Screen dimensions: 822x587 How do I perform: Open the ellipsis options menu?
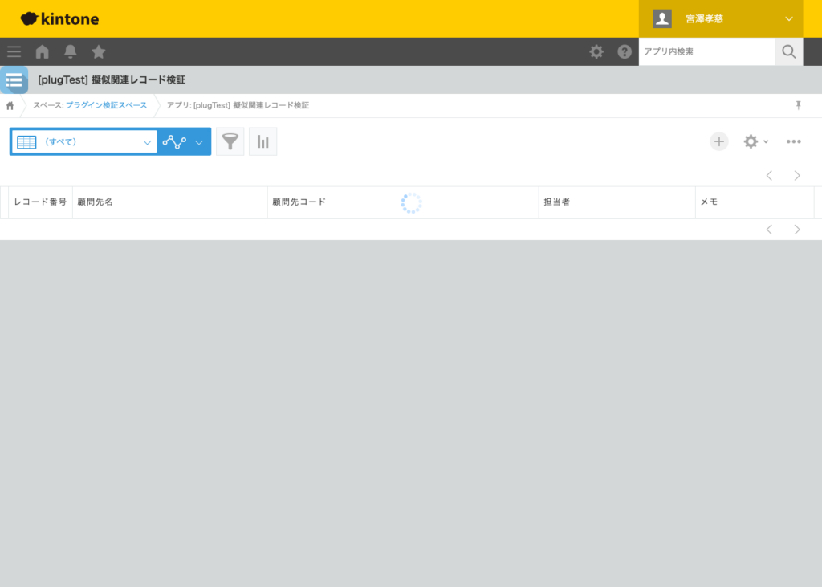pos(794,141)
